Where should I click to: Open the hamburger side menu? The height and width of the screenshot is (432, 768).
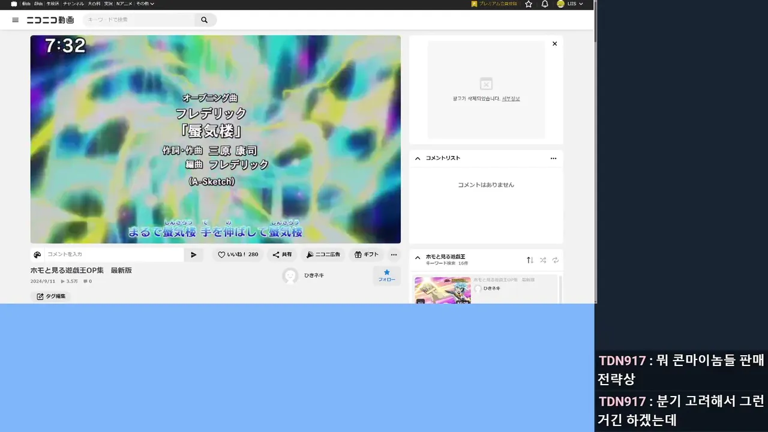(x=15, y=20)
